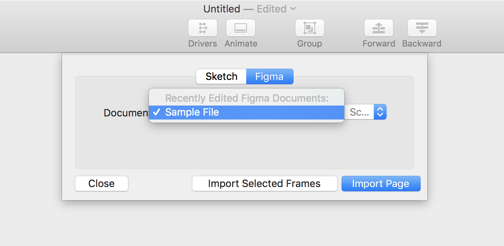Click the Backward text label
The height and width of the screenshot is (246, 504).
pos(421,43)
